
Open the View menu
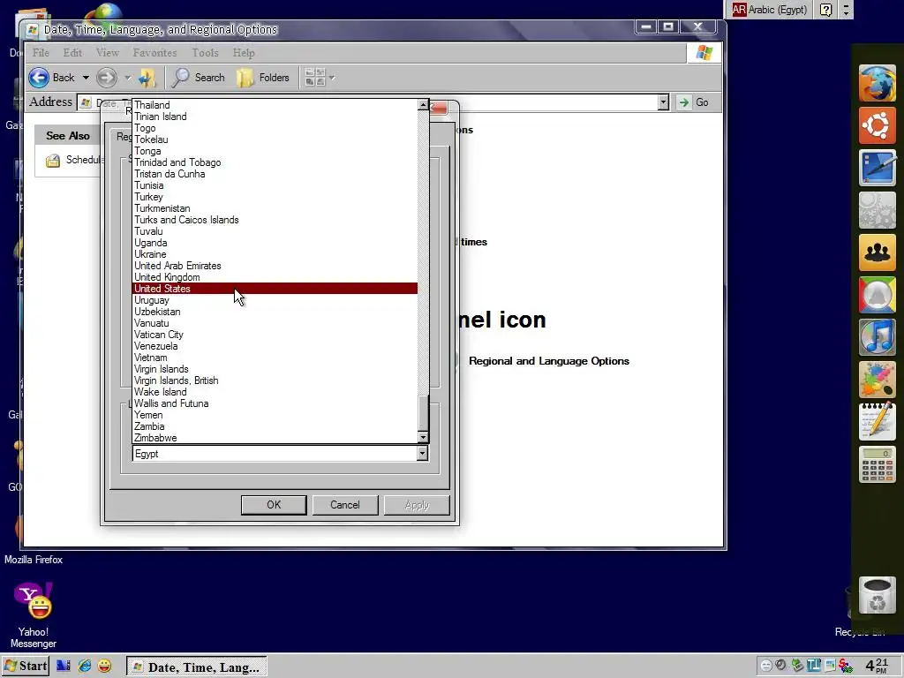click(x=107, y=52)
